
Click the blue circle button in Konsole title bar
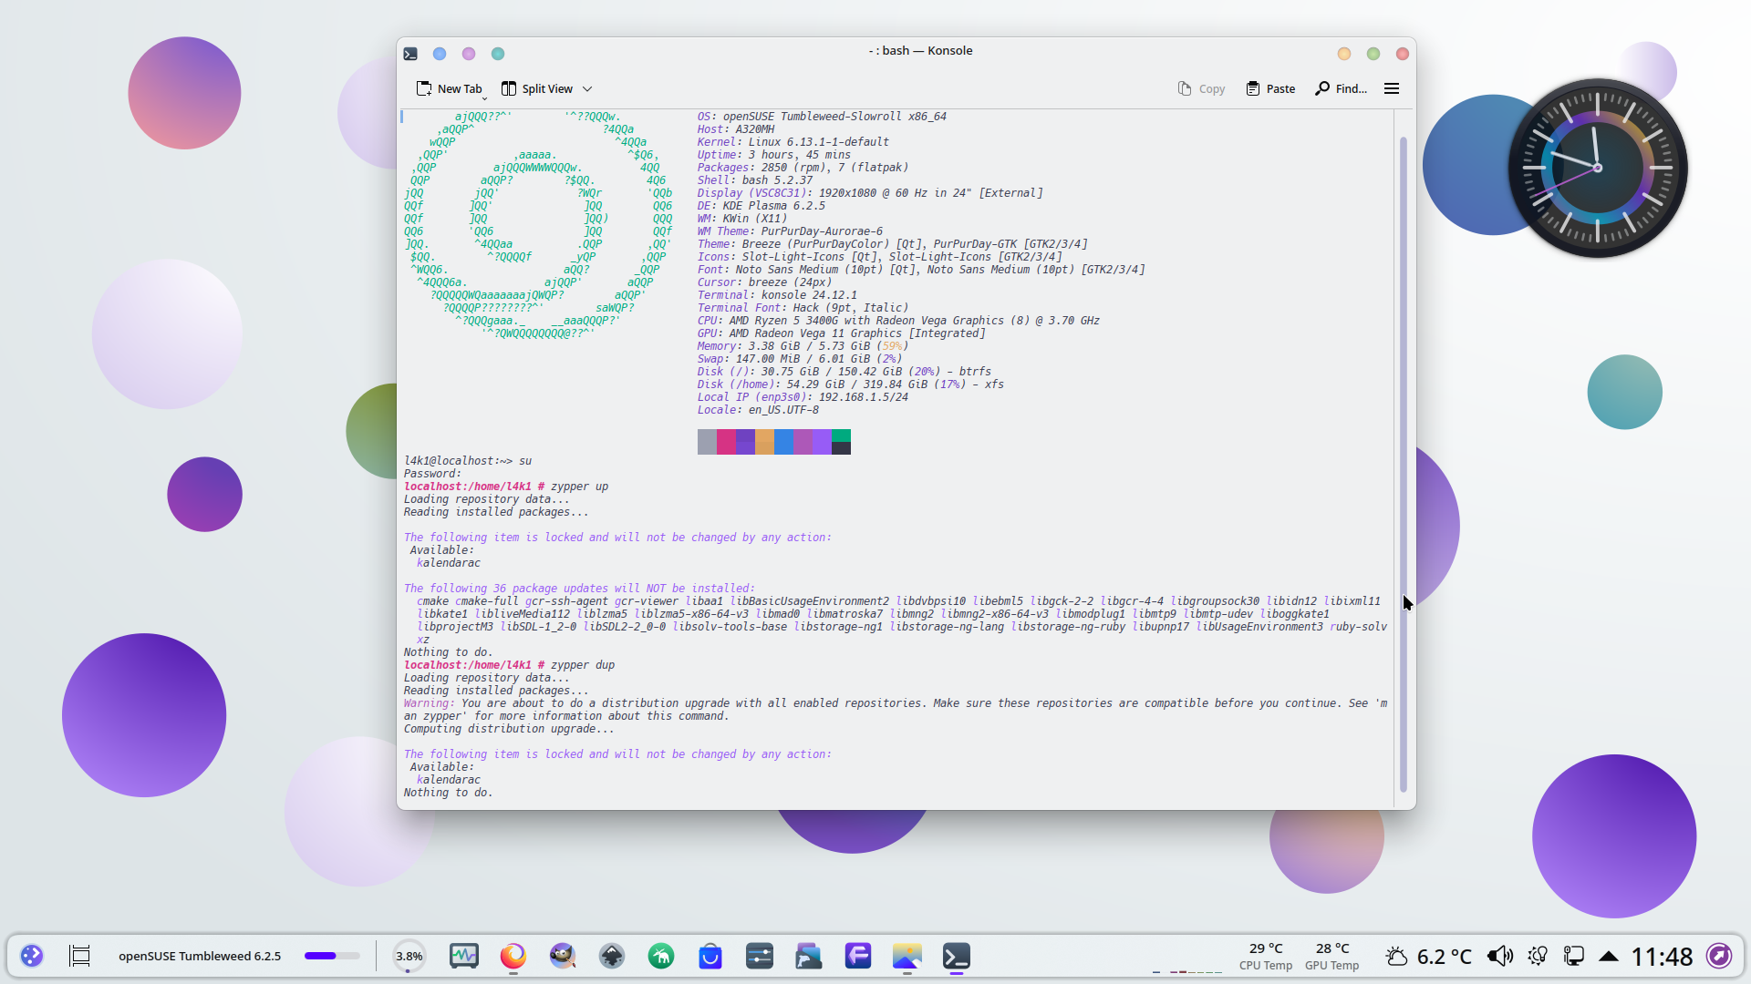440,54
